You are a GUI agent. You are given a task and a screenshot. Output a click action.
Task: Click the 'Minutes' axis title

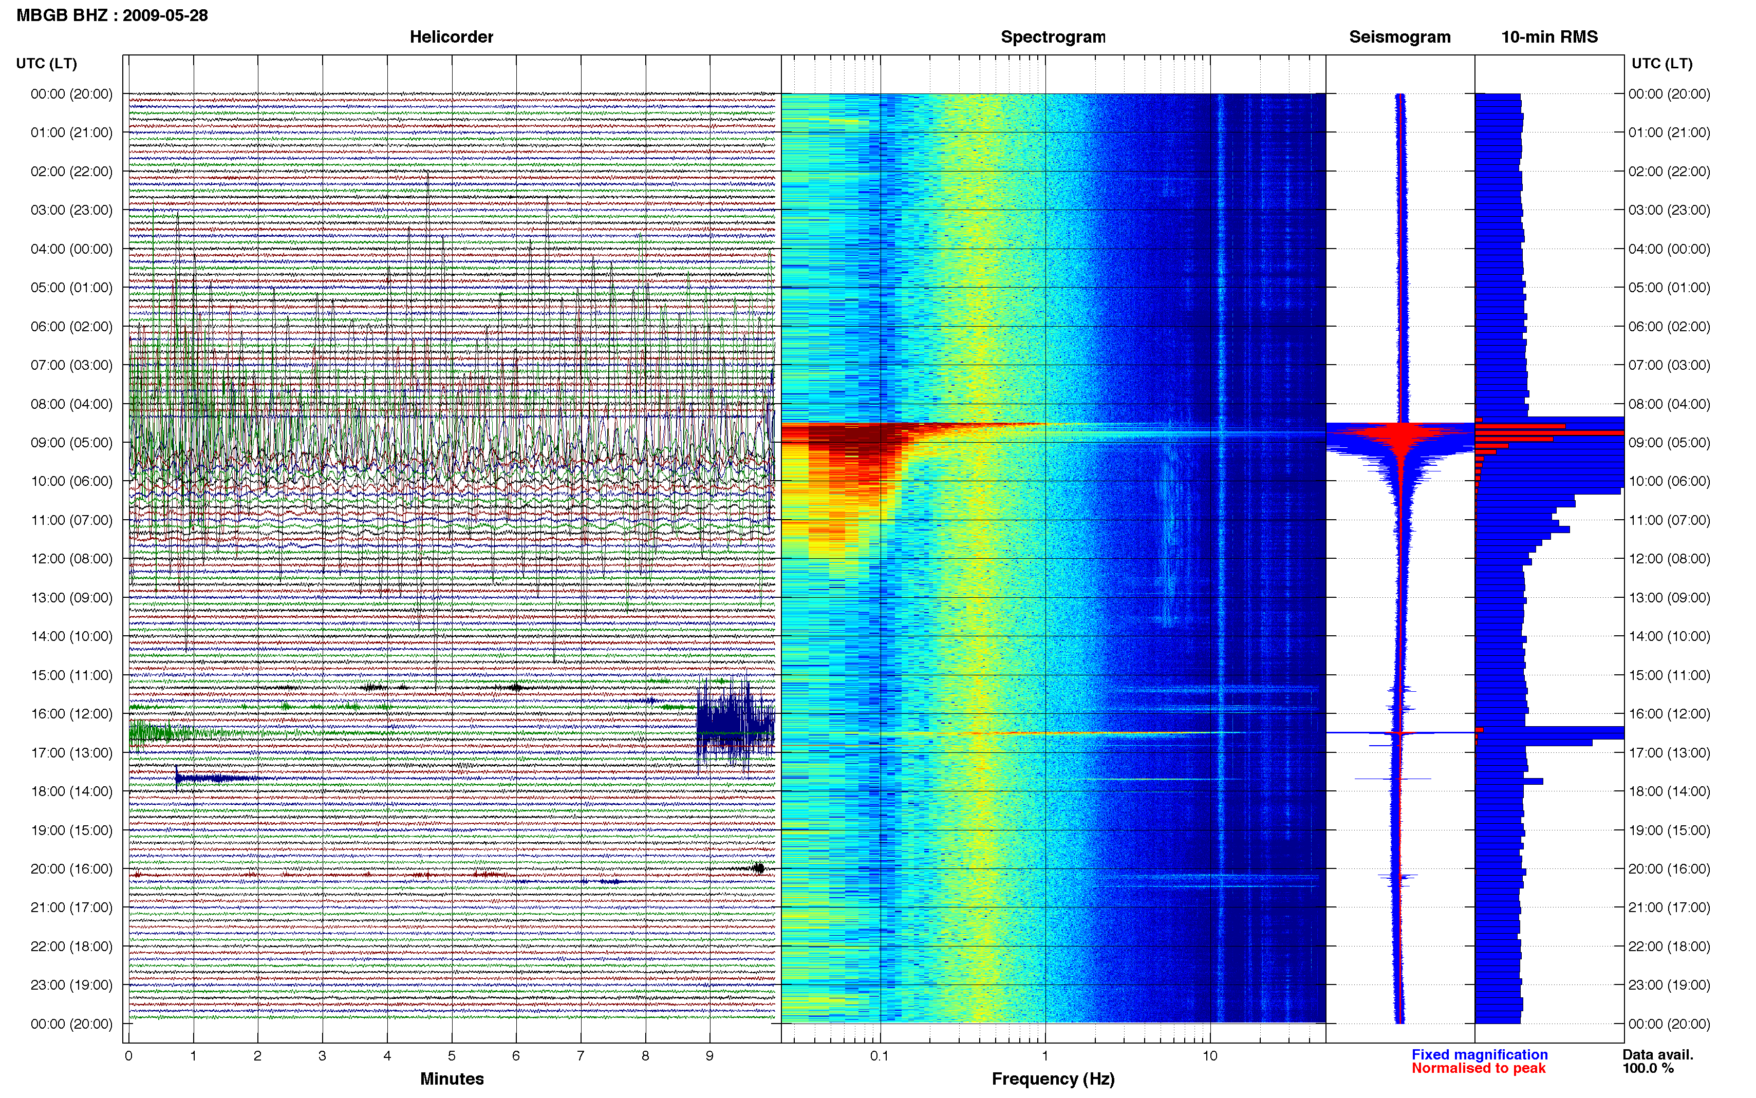(x=452, y=1078)
